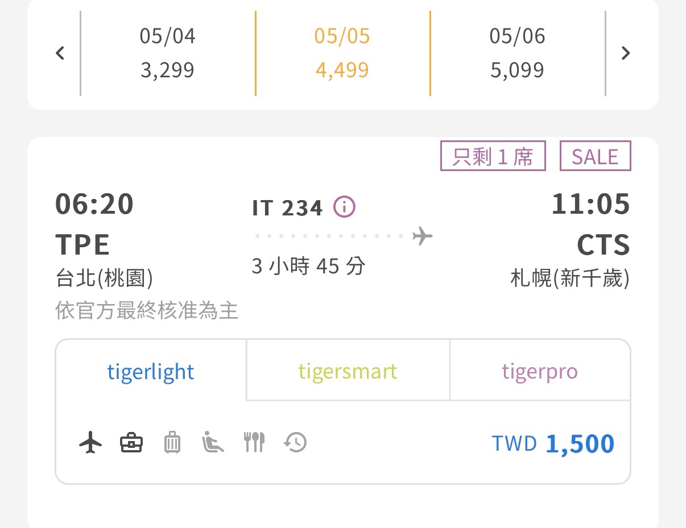Viewport: 686px width, 528px height.
Task: Tap the SALE badge
Action: [x=595, y=156]
